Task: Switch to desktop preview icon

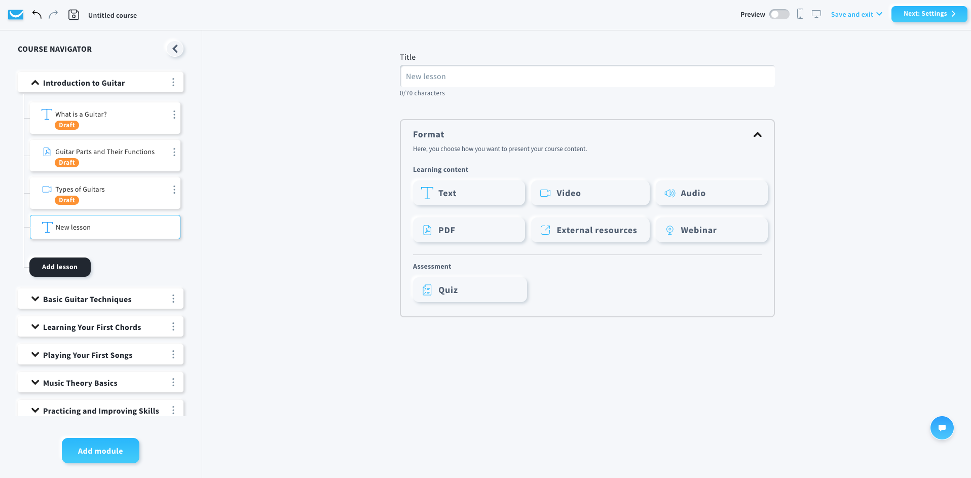Action: [816, 14]
